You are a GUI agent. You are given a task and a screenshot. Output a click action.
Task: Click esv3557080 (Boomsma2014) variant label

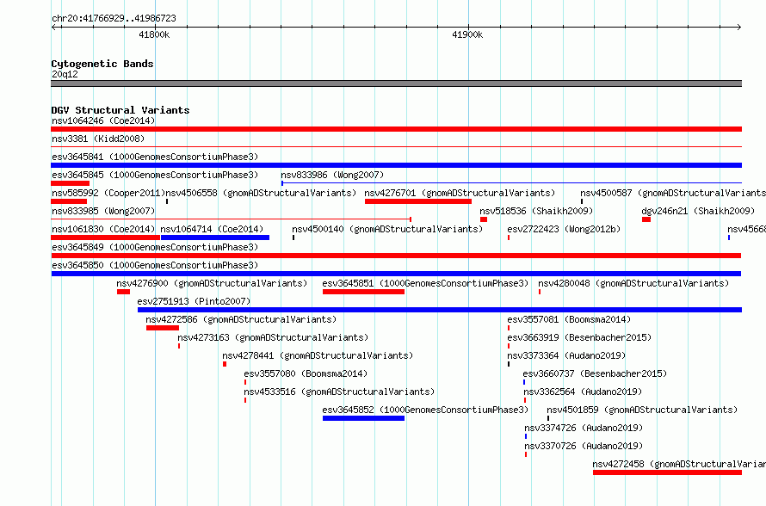(x=306, y=373)
